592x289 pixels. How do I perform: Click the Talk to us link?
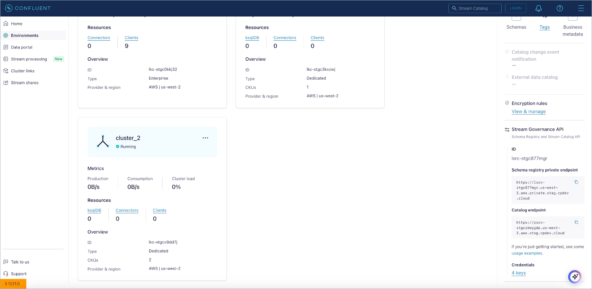click(20, 262)
